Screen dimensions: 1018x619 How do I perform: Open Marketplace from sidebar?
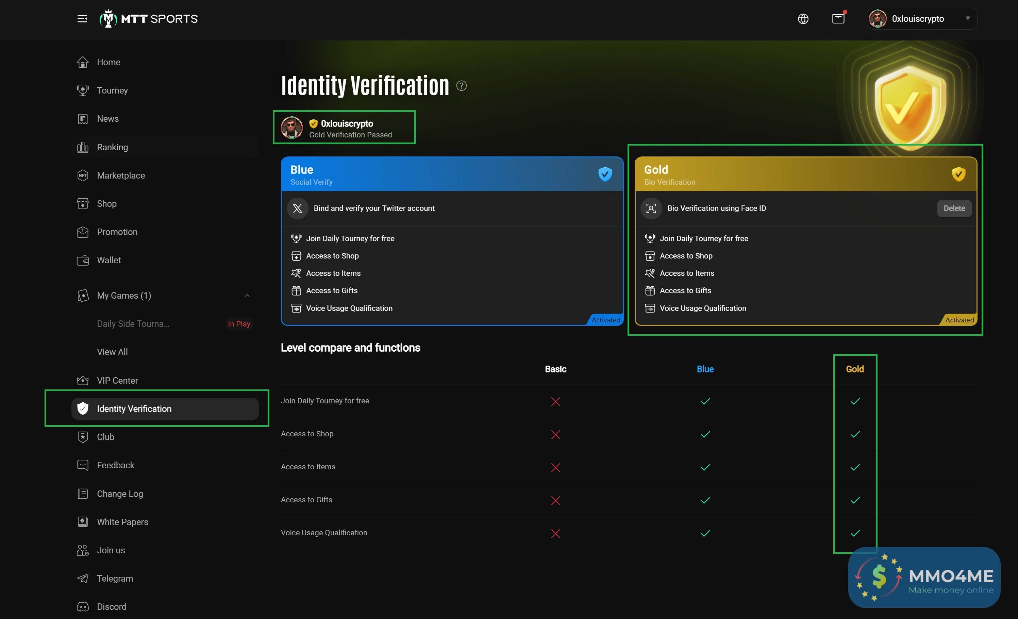tap(165, 175)
